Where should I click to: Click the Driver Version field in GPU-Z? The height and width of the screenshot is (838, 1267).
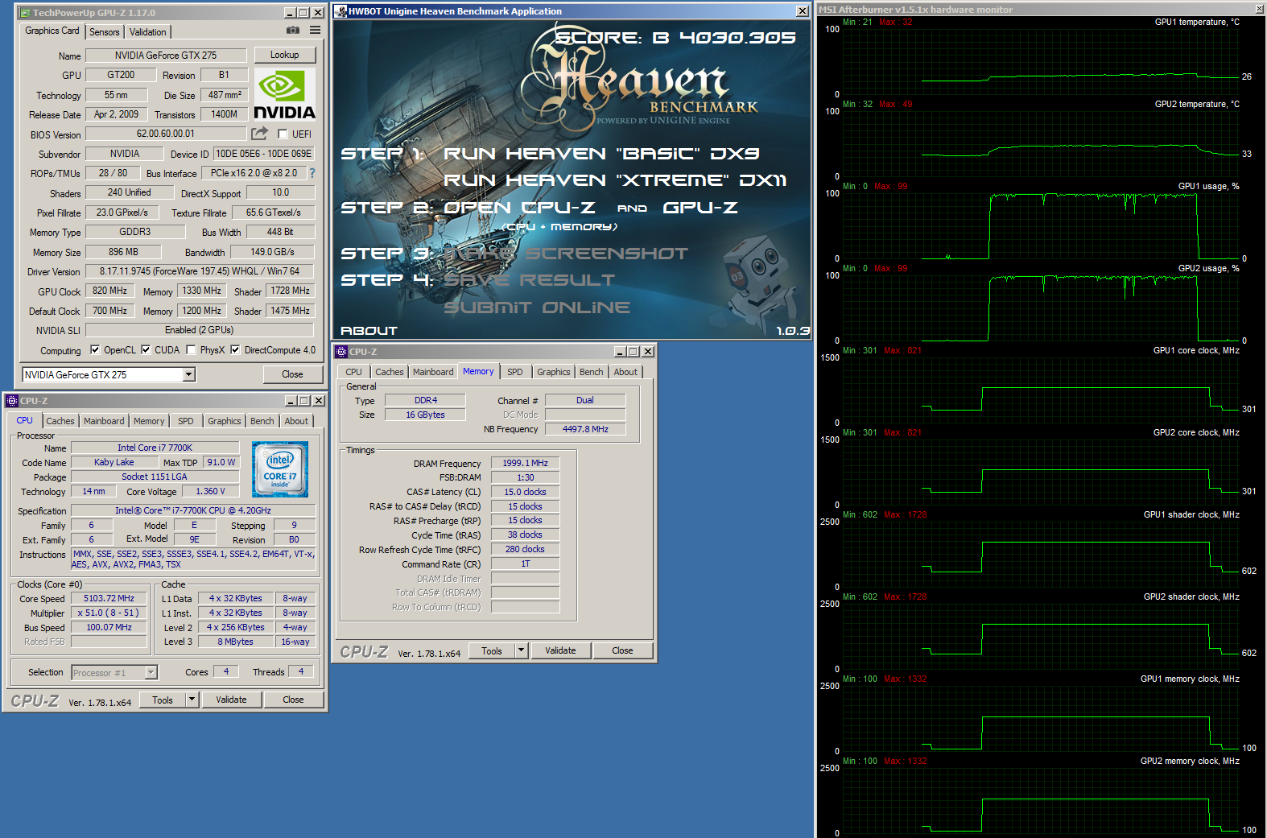click(200, 271)
